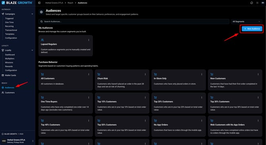Click the Campaigns sidebar heading
Image resolution: width=266 pixels, height=145 pixels.
[x=10, y=14]
